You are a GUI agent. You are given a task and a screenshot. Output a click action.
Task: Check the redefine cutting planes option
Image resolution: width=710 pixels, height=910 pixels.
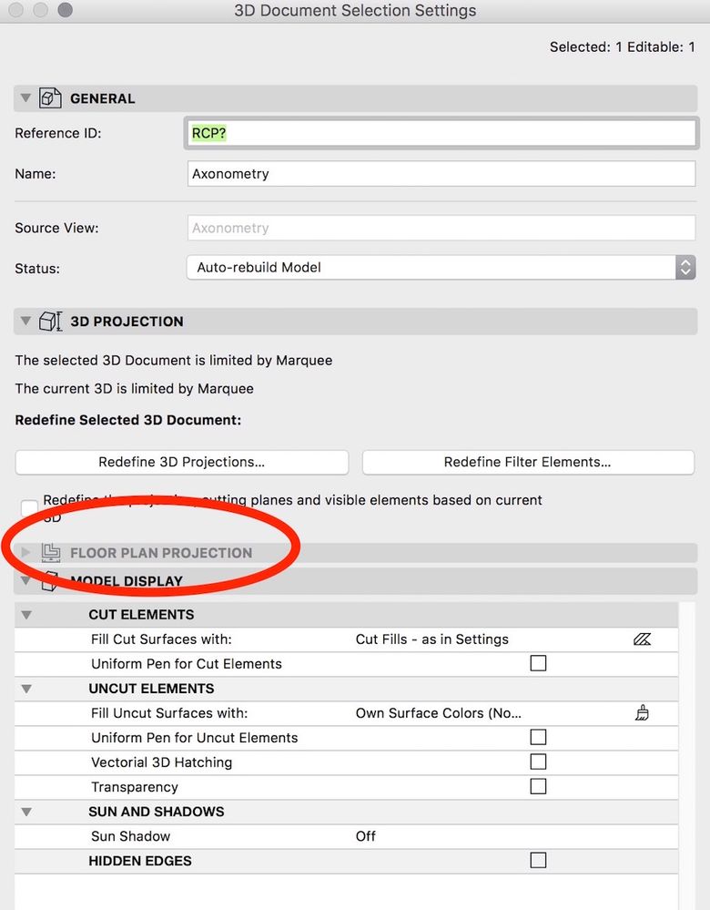point(29,506)
